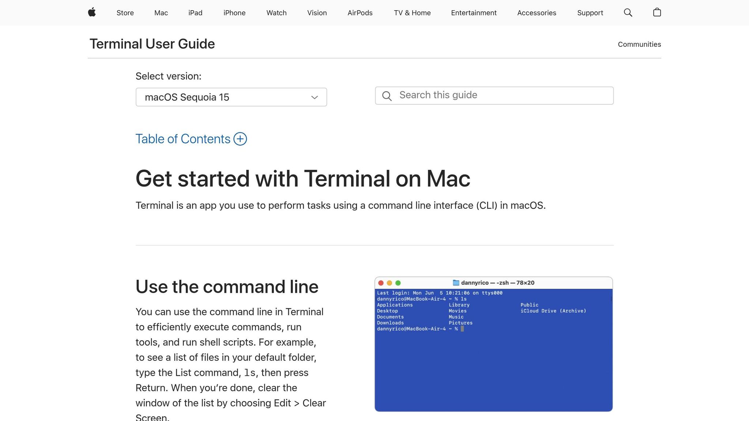The image size is (749, 421).
Task: Open the Entertainment menu item
Action: [474, 13]
